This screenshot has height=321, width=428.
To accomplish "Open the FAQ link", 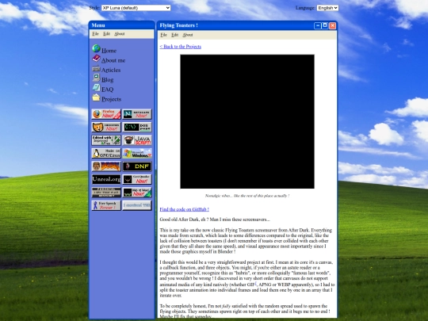I will pyautogui.click(x=107, y=90).
